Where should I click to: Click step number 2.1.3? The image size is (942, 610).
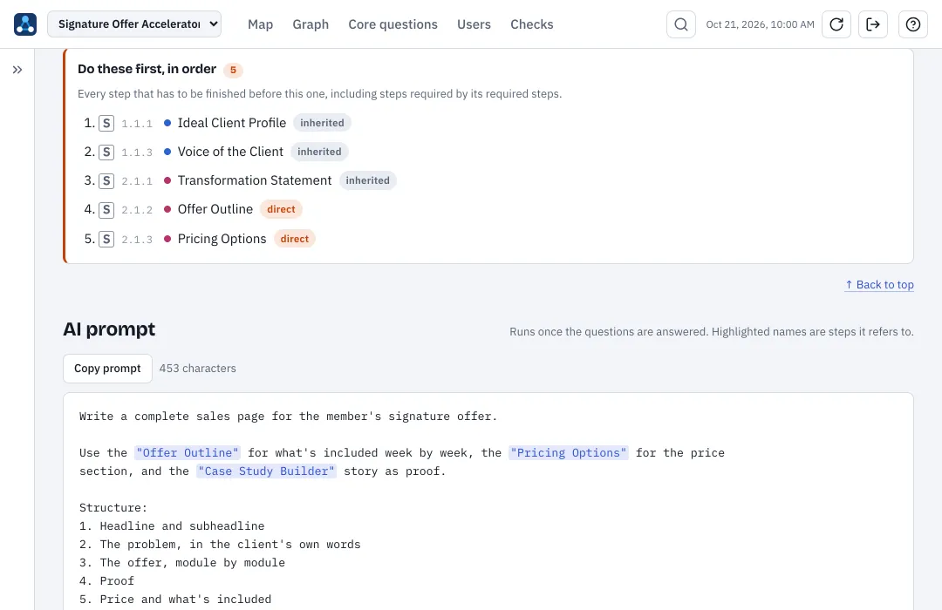point(137,240)
